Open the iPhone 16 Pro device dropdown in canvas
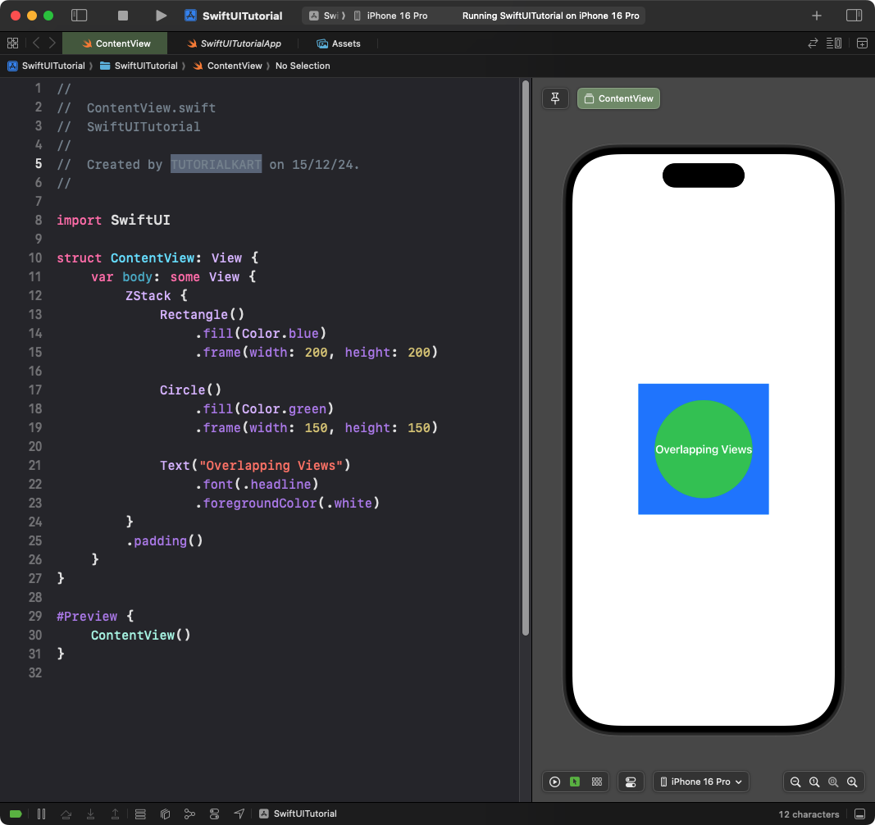 [x=701, y=782]
